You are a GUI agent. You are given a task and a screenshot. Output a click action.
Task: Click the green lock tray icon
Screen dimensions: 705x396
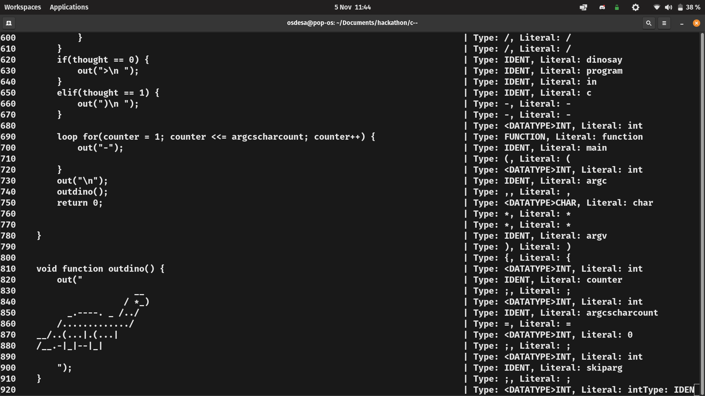click(617, 7)
